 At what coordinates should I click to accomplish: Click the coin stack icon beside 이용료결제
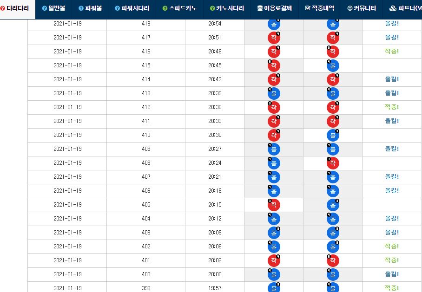(260, 8)
